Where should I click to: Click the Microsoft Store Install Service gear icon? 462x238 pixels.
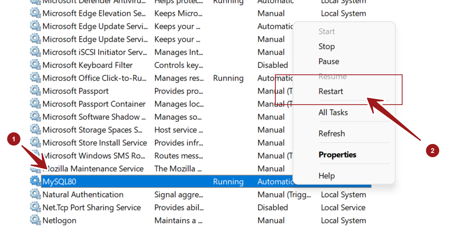[x=35, y=142]
